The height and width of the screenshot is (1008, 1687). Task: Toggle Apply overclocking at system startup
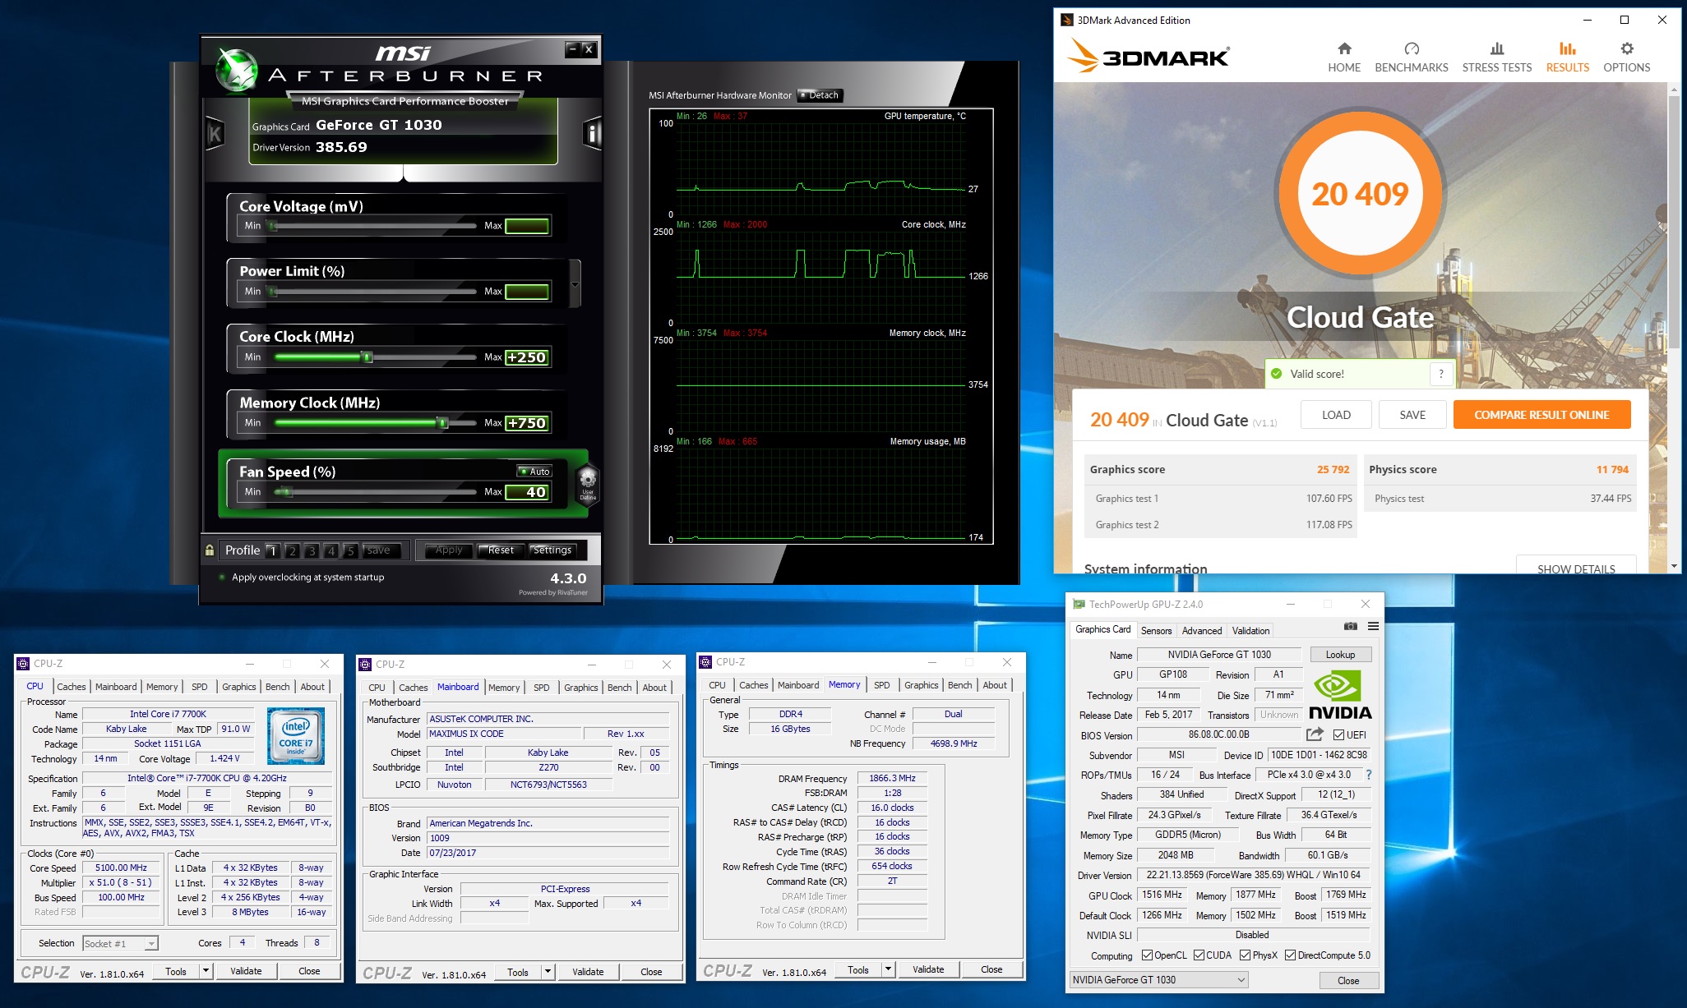(x=222, y=578)
